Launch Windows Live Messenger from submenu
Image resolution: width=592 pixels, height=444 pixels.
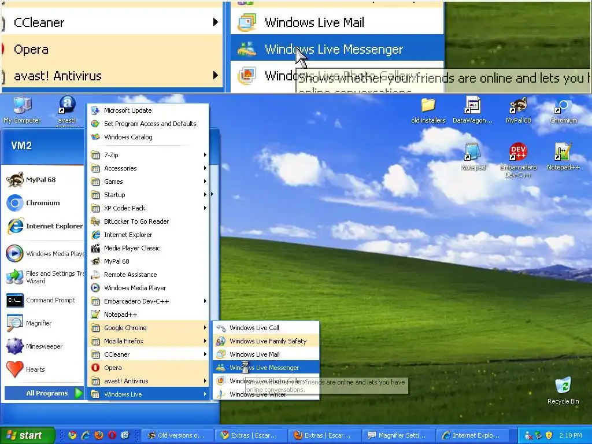click(266, 367)
